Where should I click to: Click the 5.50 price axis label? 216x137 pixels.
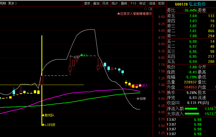[162, 126]
